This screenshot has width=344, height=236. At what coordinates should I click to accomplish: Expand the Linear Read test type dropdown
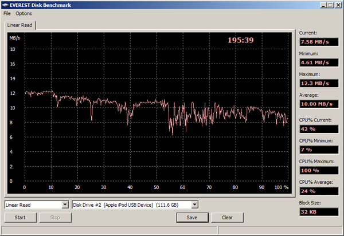[x=65, y=205]
